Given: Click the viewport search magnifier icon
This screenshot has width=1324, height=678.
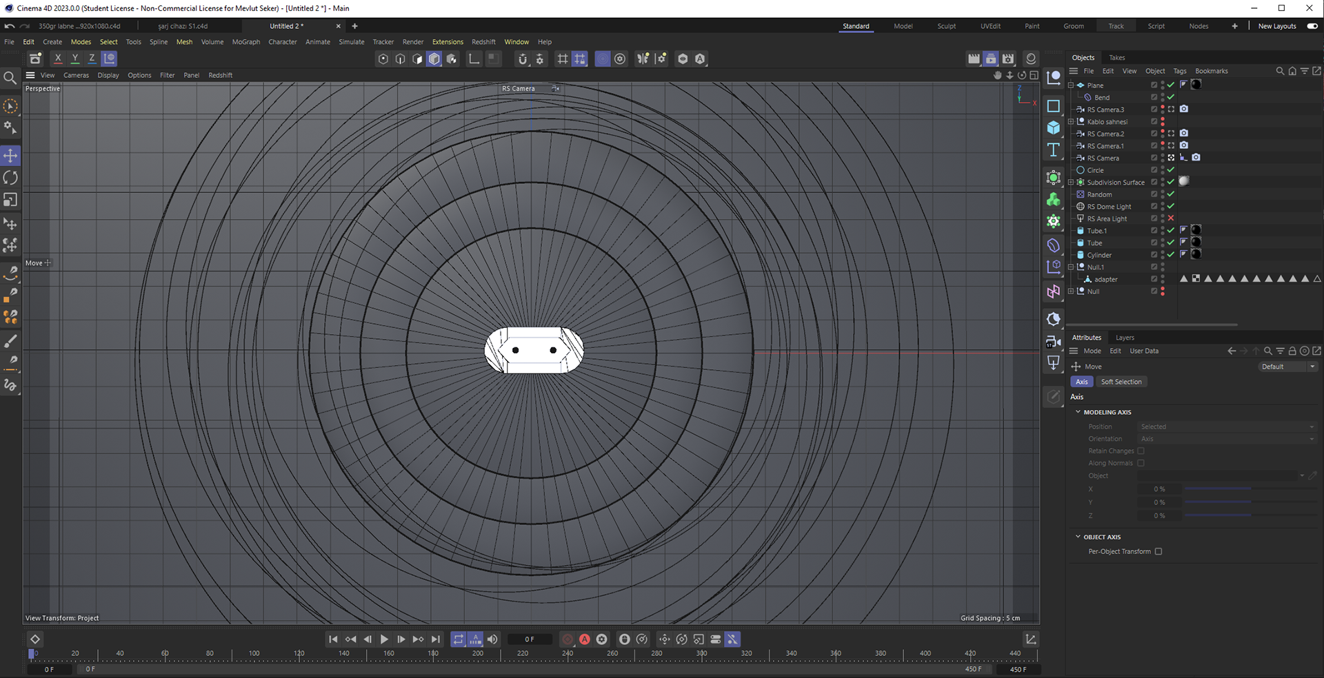Looking at the screenshot, I should click(x=10, y=78).
